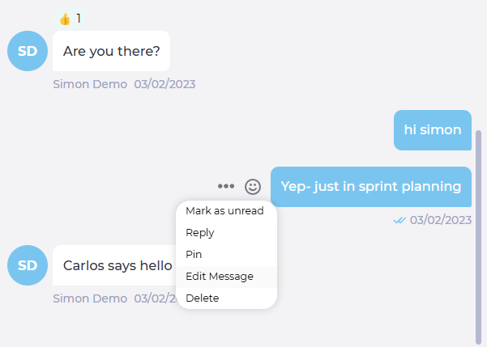487x347 pixels.
Task: Click 'Simon Demo' name under Carlos message
Action: click(90, 298)
